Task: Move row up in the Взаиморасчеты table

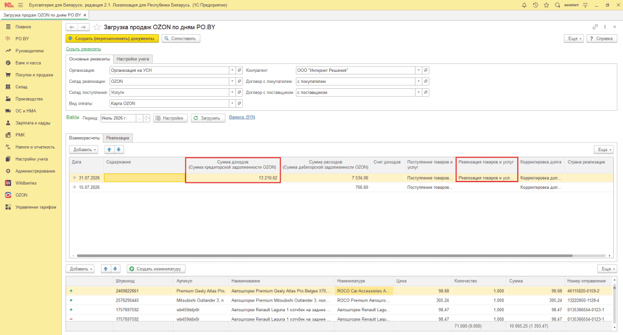Action: click(x=110, y=150)
